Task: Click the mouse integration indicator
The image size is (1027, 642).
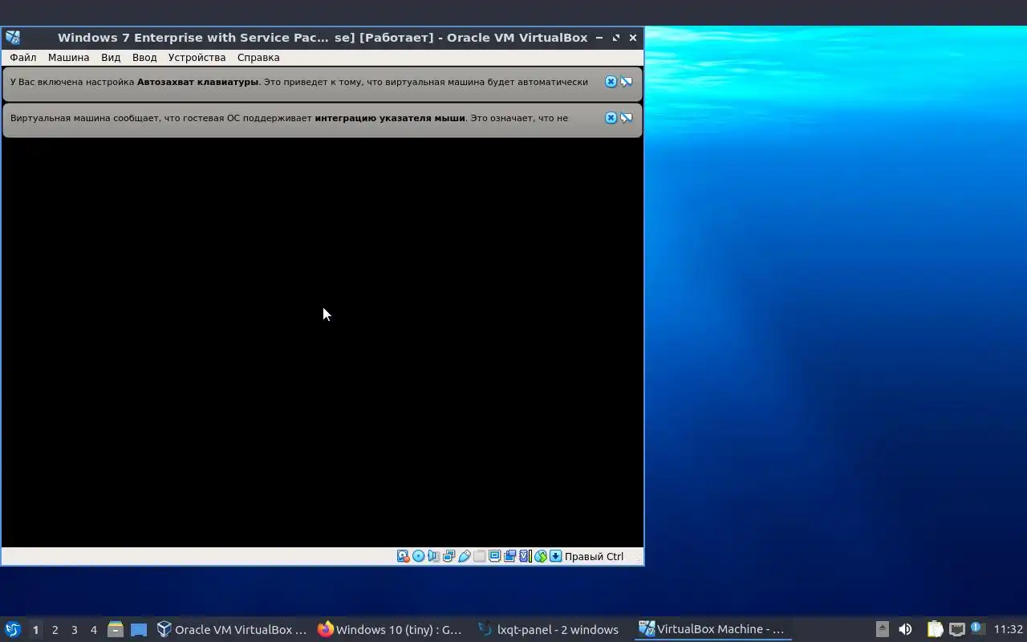Action: pos(541,556)
